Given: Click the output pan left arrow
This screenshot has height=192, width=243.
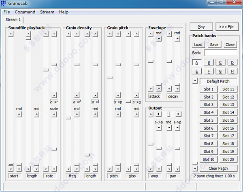Looking at the screenshot, I should 158,114.
